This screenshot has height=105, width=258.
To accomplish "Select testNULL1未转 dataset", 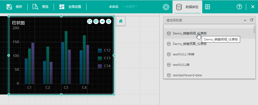I will pyautogui.click(x=209, y=54).
